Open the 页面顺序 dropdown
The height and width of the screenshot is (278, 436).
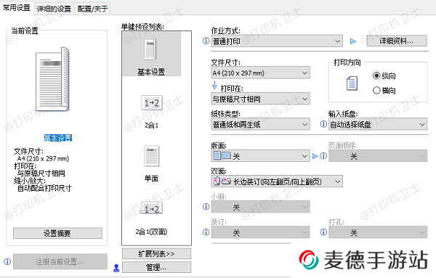378,156
